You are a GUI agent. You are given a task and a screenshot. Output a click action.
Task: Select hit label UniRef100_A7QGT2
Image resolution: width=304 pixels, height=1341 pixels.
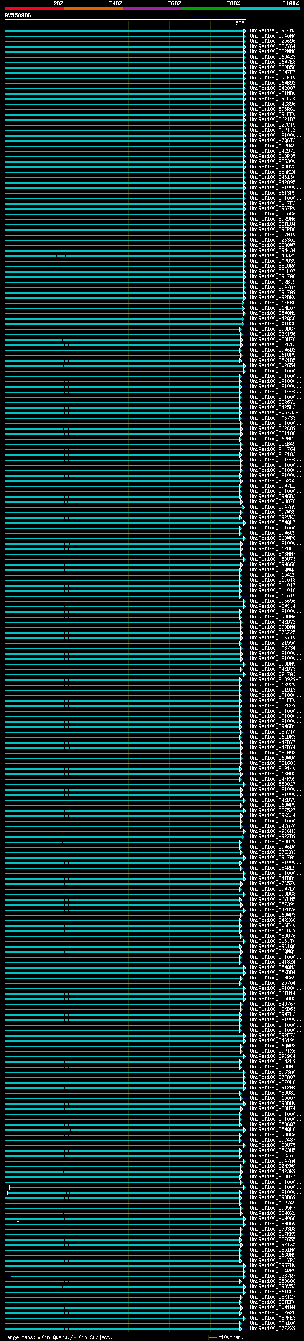coord(273,140)
